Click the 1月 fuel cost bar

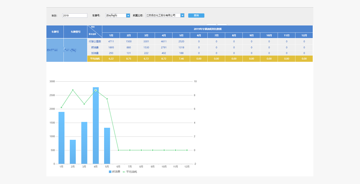(x=61, y=138)
